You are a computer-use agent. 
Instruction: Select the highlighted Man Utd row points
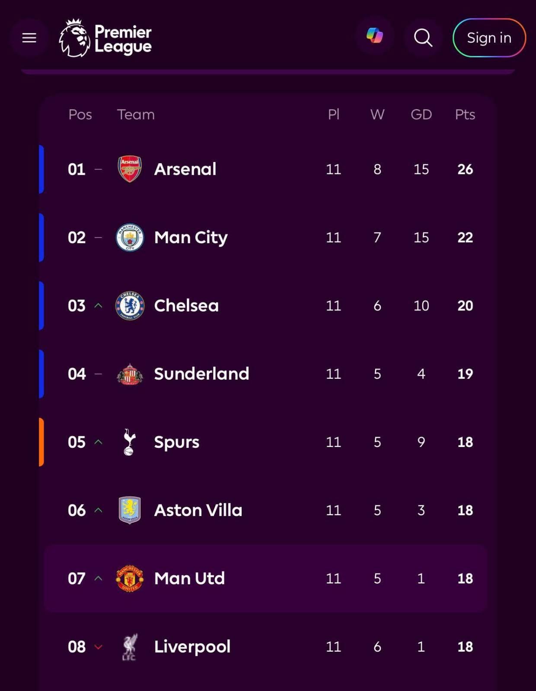(x=465, y=578)
